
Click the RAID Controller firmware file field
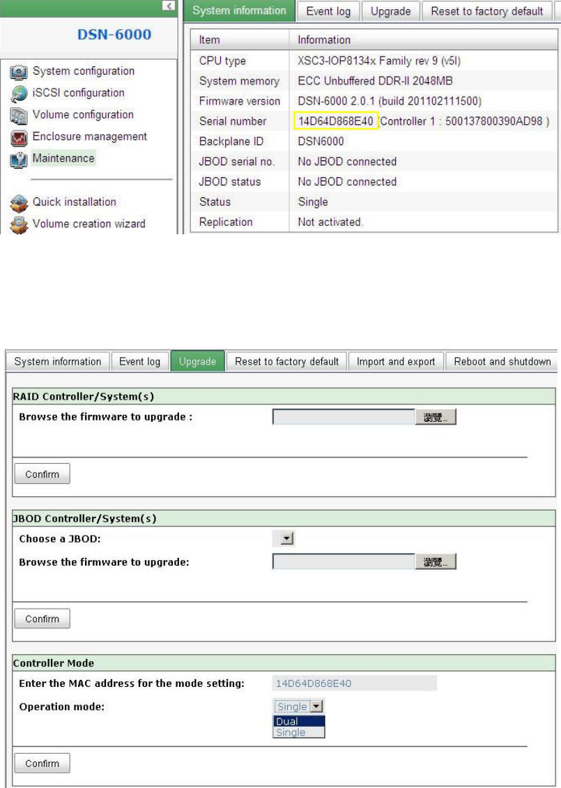(344, 417)
